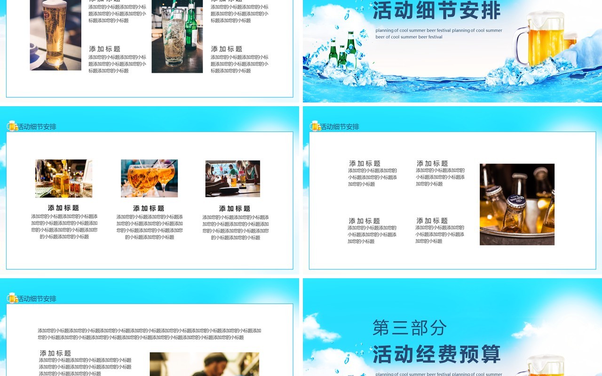Click the '第三部分' section text
The image size is (602, 376).
click(x=410, y=328)
